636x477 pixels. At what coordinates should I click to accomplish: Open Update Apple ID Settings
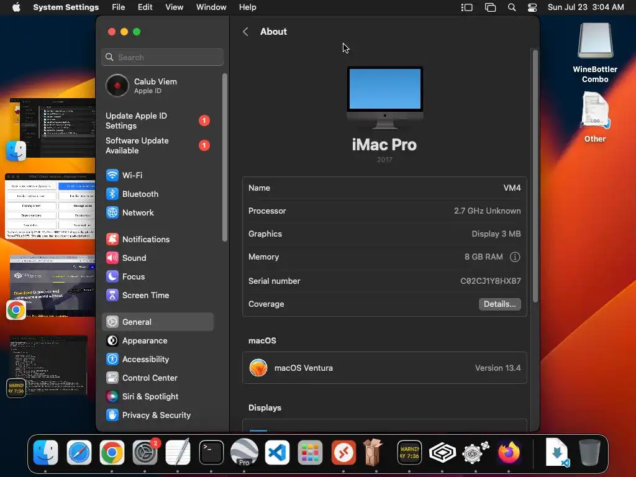(x=157, y=121)
